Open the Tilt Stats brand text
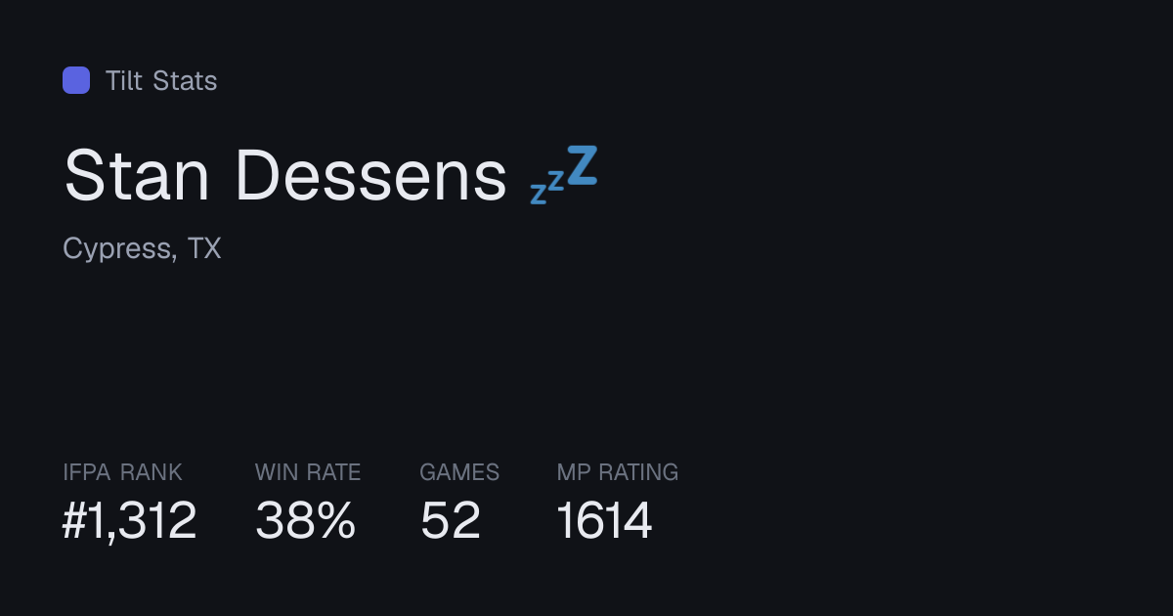Screen dimensions: 1173x616 [161, 80]
